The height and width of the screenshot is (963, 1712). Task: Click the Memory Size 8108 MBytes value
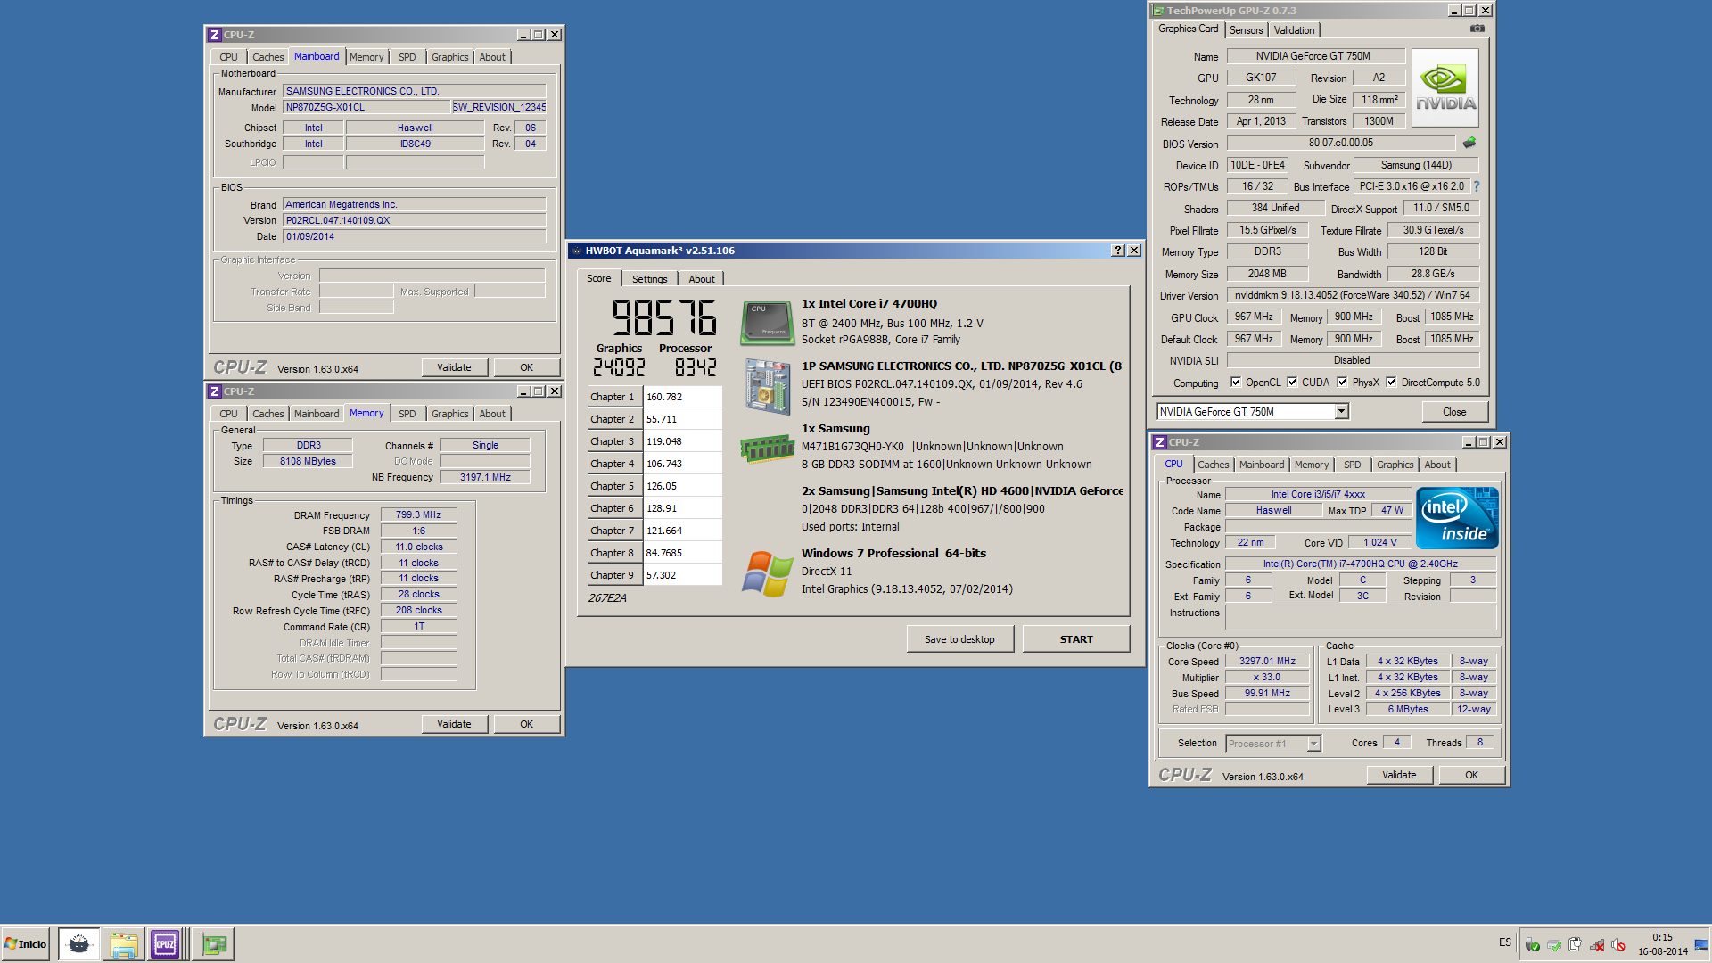point(308,461)
